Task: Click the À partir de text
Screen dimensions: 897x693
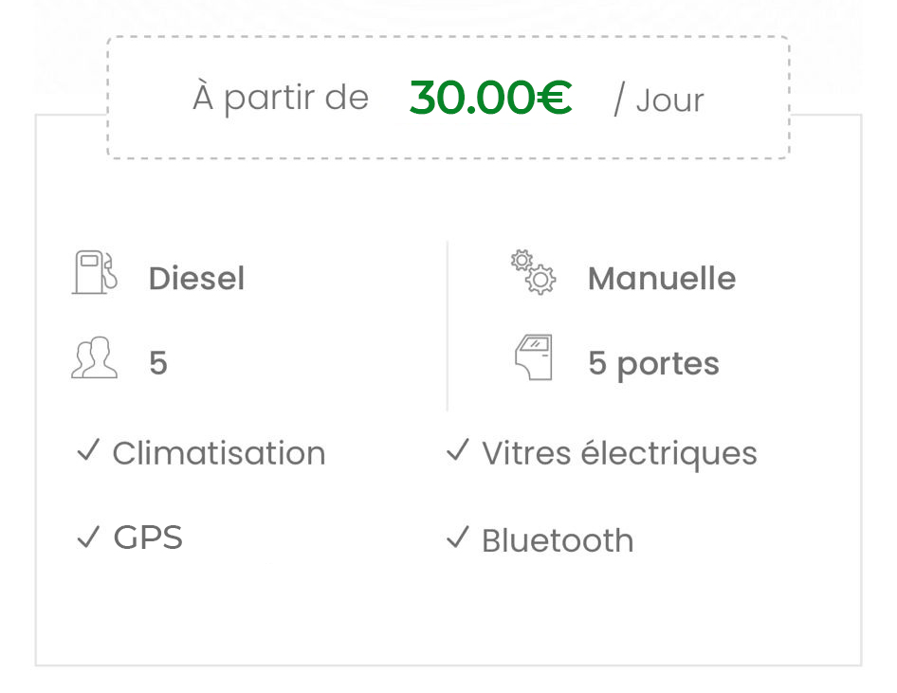Action: tap(281, 97)
